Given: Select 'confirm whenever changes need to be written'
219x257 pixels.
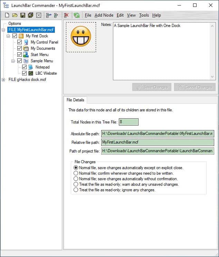Looking at the screenshot, I should 124,173.
